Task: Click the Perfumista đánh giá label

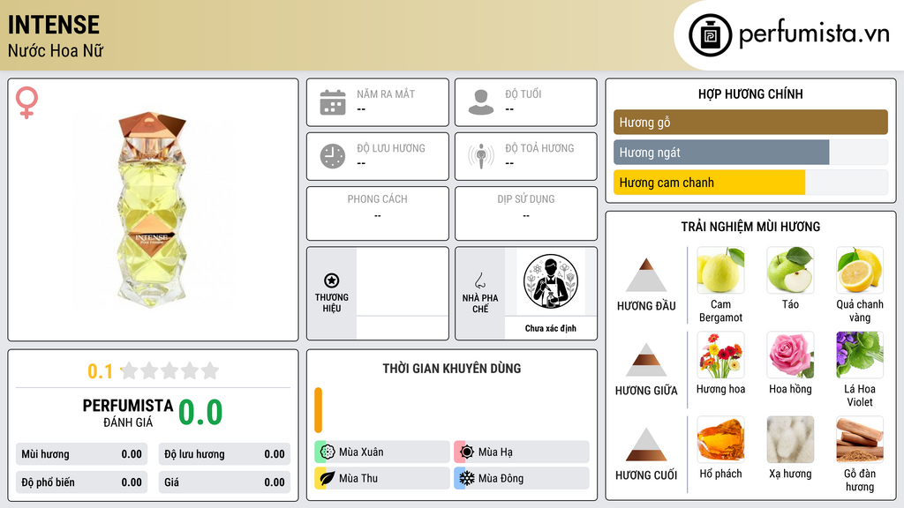Action: 128,413
